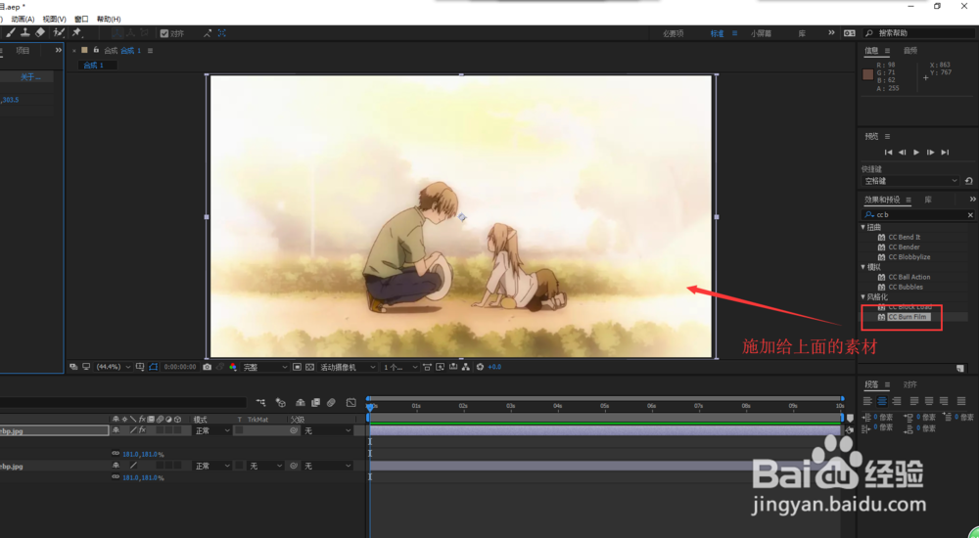This screenshot has height=538, width=979.
Task: Select the CC Bubbles effect
Action: tap(906, 288)
